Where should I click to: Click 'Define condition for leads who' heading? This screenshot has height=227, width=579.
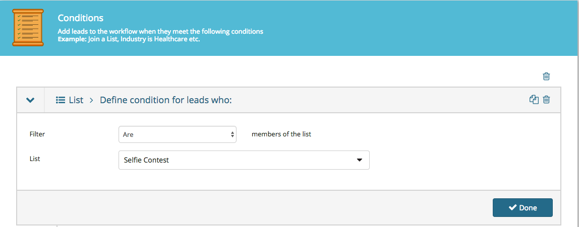166,100
